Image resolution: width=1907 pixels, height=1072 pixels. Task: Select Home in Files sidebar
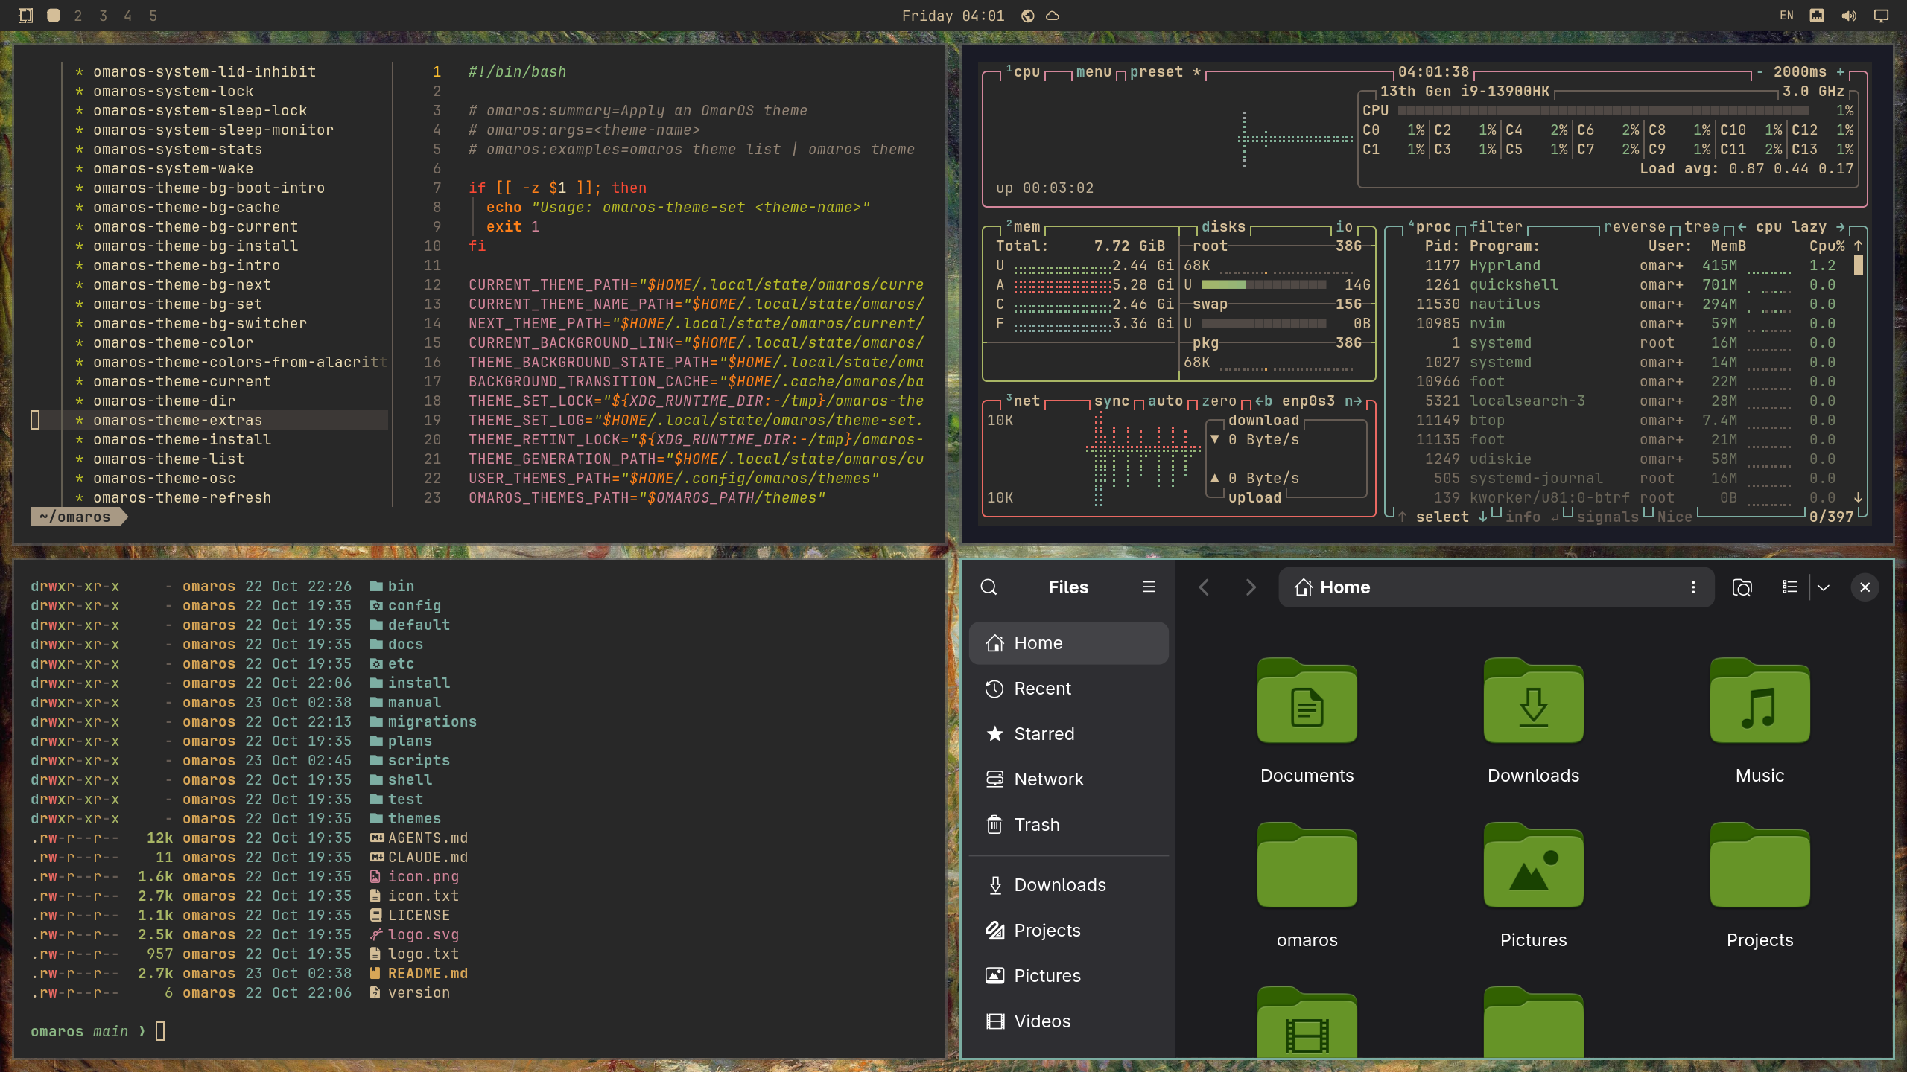click(x=1068, y=643)
